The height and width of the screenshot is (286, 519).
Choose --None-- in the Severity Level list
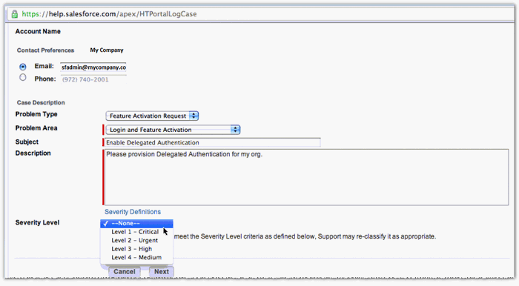point(136,224)
